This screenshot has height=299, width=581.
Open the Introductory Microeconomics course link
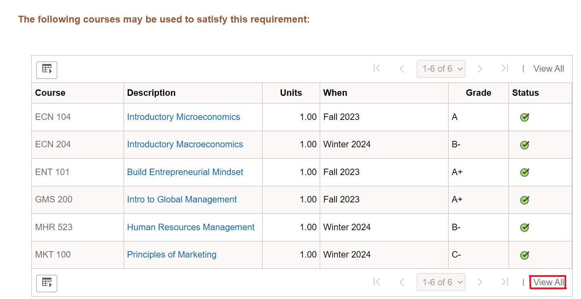183,117
